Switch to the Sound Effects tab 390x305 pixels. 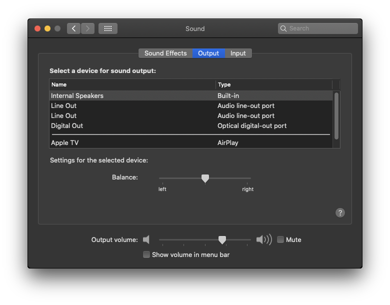(165, 53)
